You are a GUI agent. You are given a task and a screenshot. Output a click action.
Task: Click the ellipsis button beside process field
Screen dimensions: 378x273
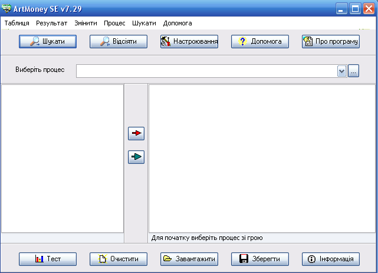353,71
